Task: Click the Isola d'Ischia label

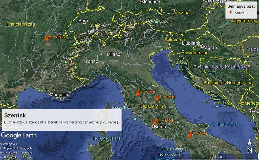Action: pyautogui.click(x=175, y=149)
